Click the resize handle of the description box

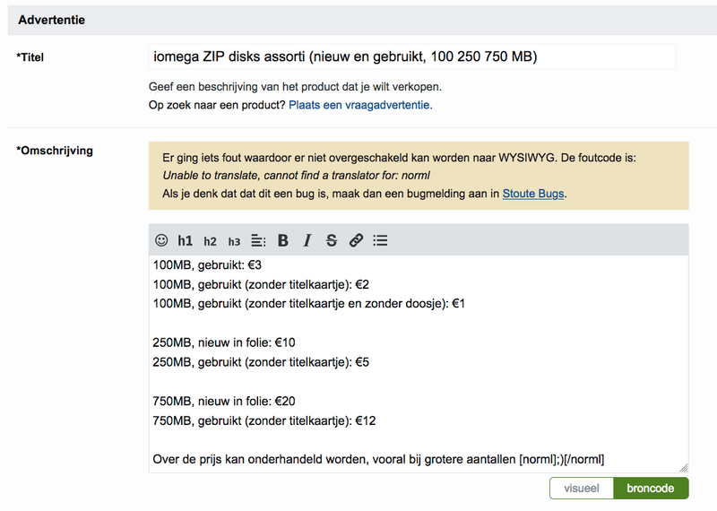click(x=684, y=468)
